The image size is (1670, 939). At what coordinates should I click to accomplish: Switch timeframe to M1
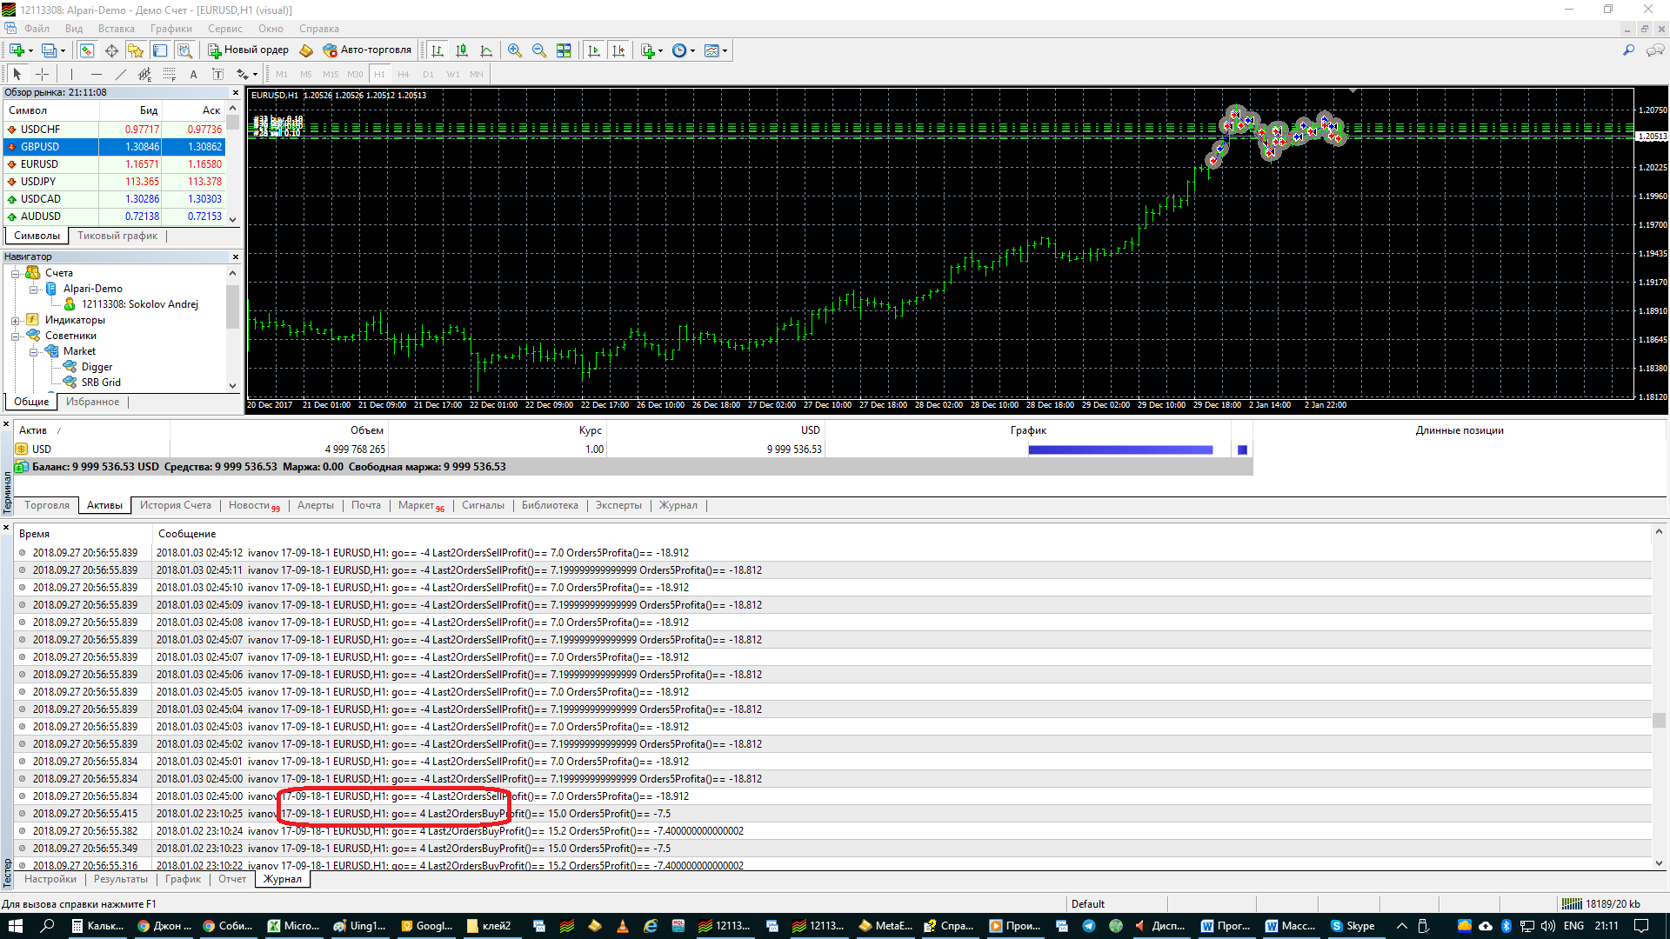coord(282,74)
